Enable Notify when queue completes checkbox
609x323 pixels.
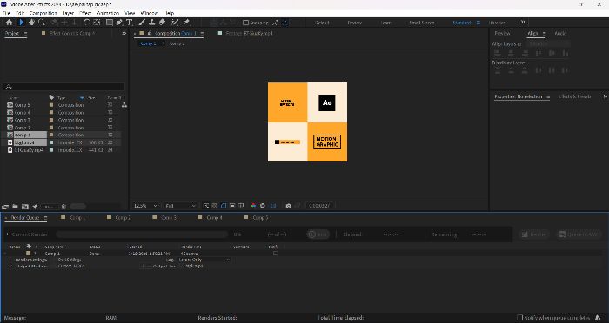(519, 318)
